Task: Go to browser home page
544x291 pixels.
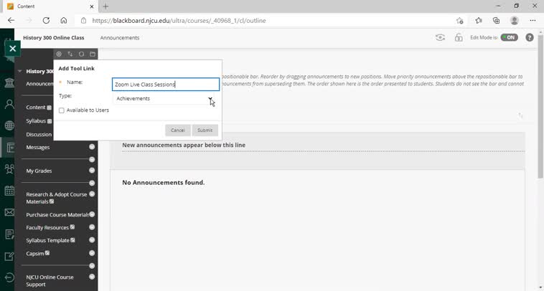Action: 63,21
